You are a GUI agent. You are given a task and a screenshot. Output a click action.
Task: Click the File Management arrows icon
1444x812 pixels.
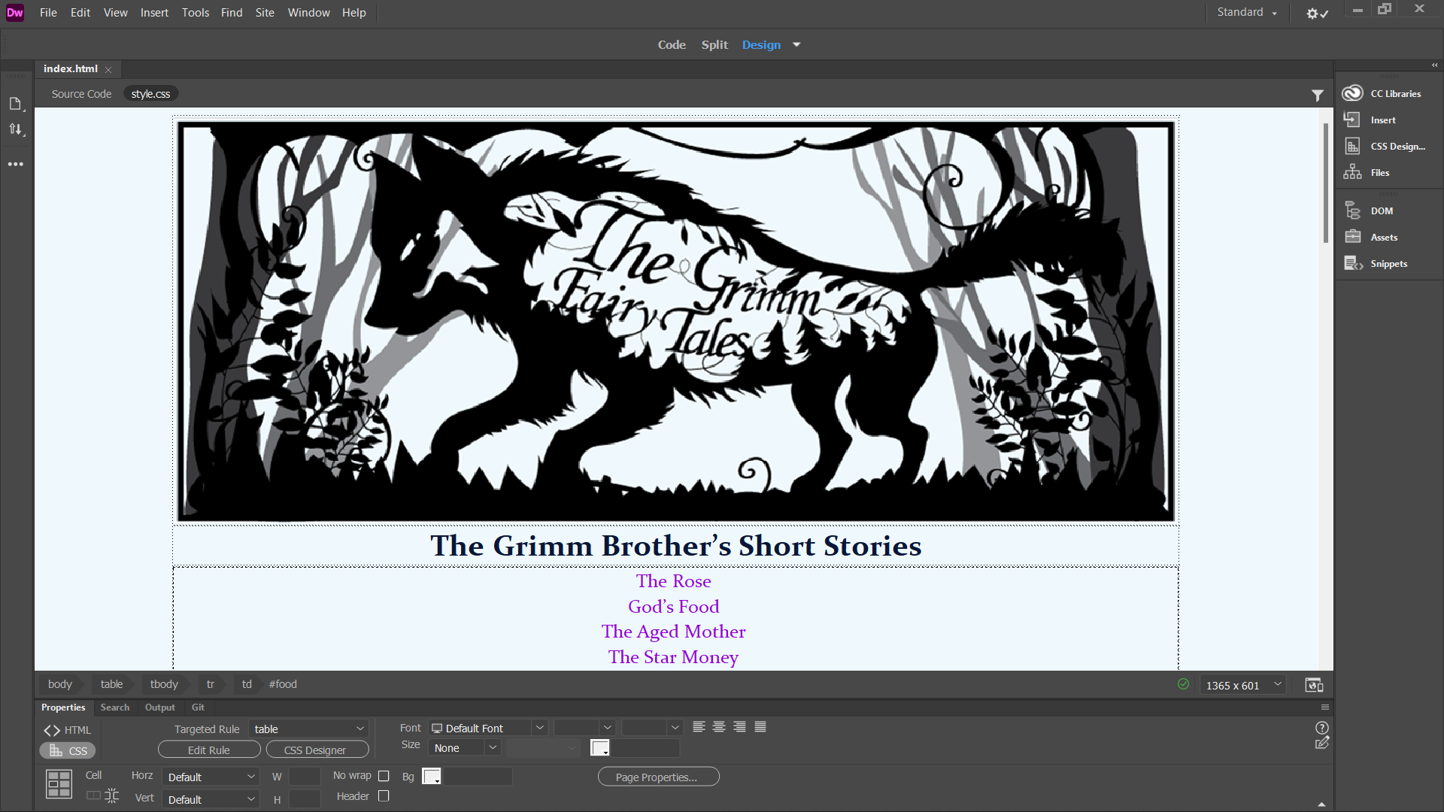point(16,129)
